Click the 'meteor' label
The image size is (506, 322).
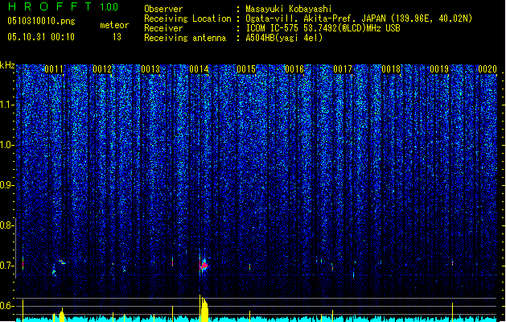click(x=114, y=25)
